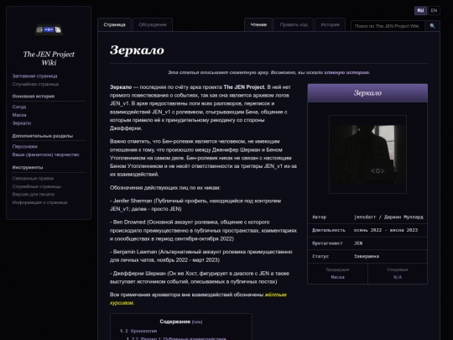The height and width of the screenshot is (340, 453).
Task: Open the Обсуждение tab
Action: pyautogui.click(x=153, y=24)
